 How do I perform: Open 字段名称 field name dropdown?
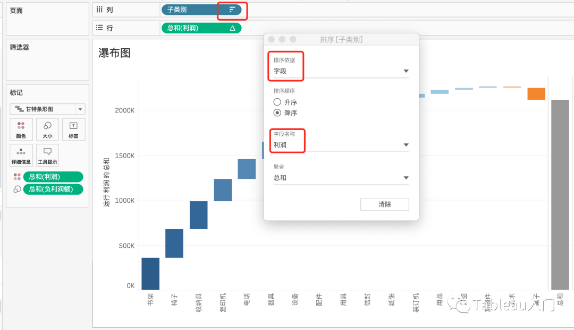[x=341, y=145]
